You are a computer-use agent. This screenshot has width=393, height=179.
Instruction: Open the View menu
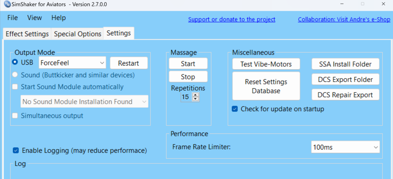(35, 18)
